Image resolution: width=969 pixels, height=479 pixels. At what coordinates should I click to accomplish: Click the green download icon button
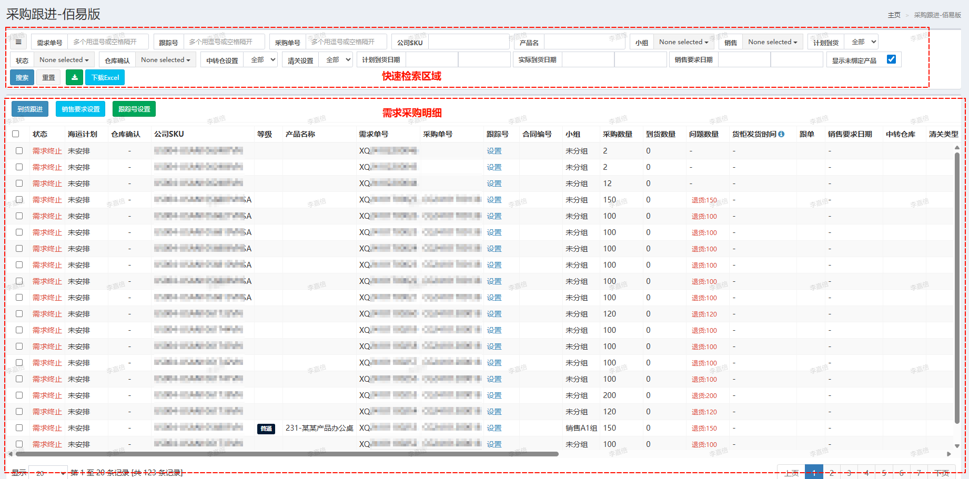coord(74,77)
